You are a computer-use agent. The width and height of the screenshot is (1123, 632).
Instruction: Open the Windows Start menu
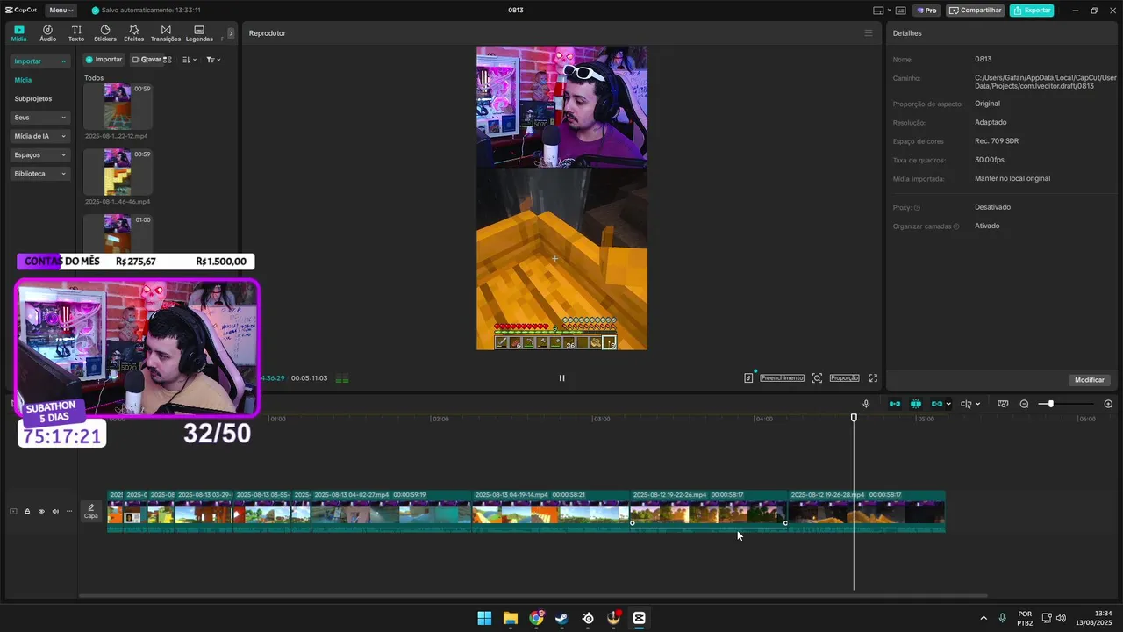pyautogui.click(x=484, y=618)
